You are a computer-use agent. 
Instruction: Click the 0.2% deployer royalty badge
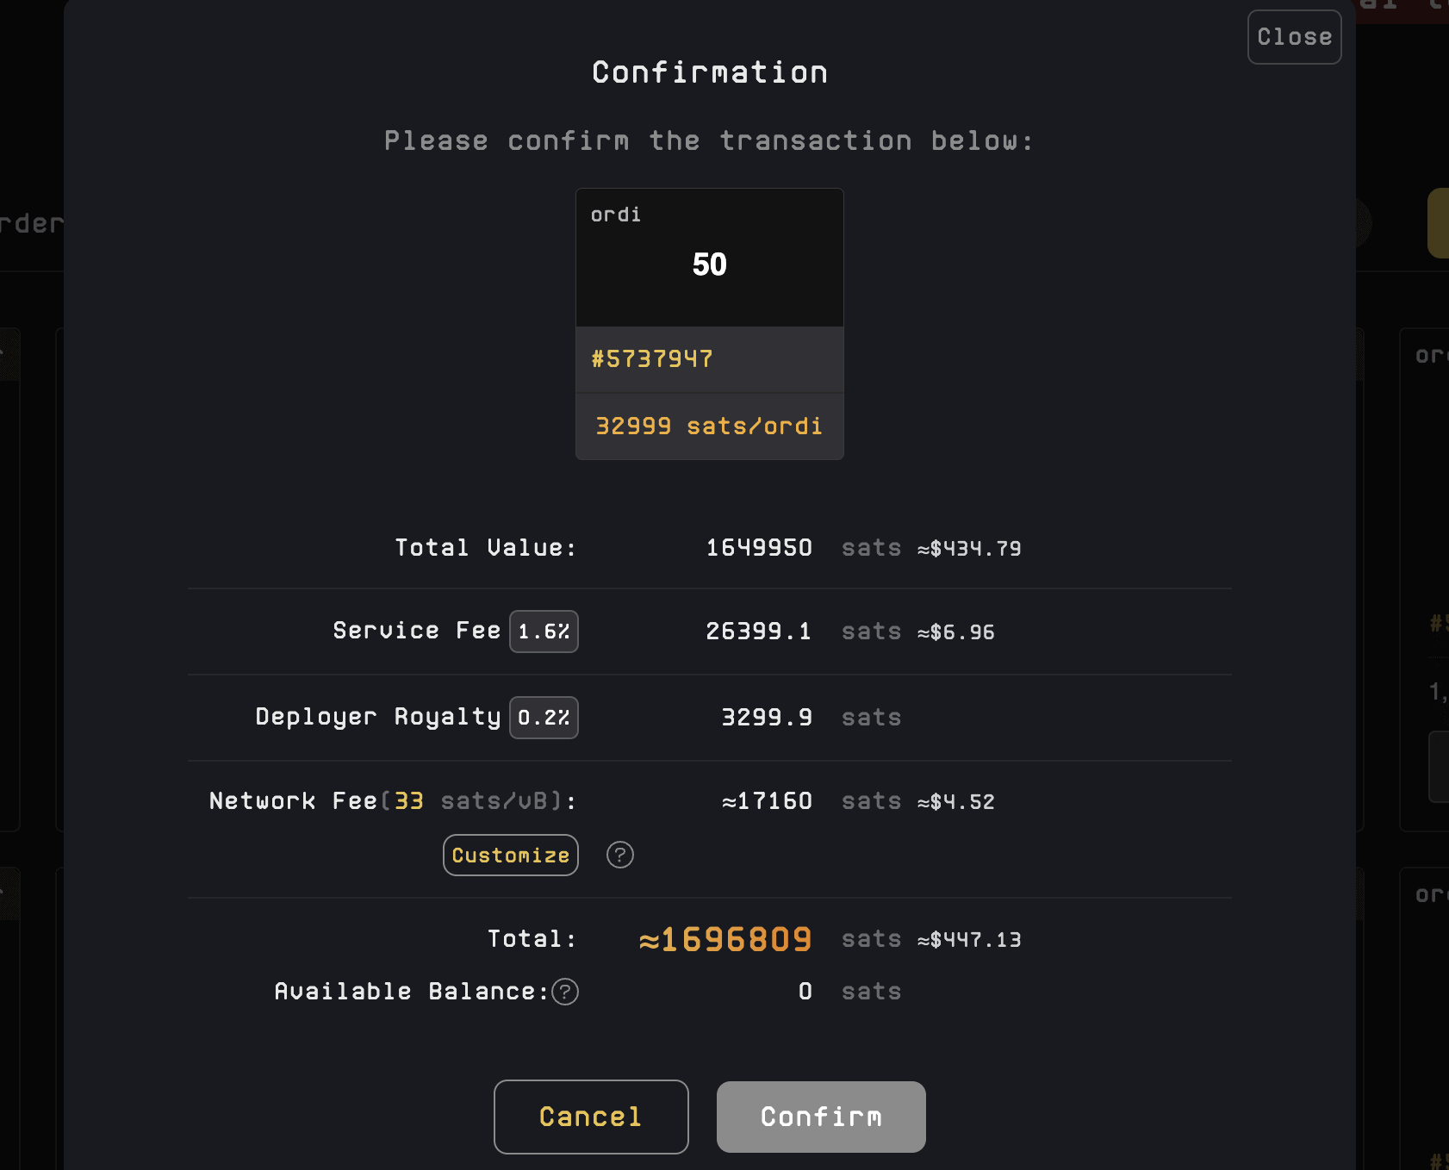pos(544,718)
